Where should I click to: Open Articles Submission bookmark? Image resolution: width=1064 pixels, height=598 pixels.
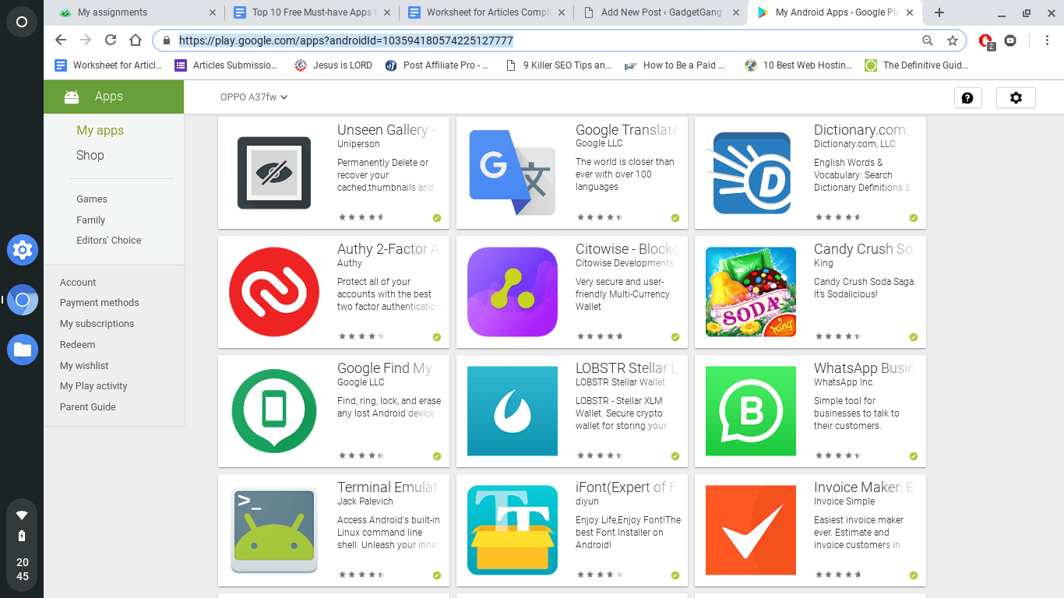[x=226, y=65]
